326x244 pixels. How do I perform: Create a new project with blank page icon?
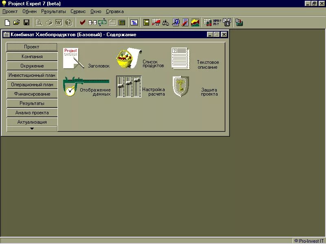[7, 22]
